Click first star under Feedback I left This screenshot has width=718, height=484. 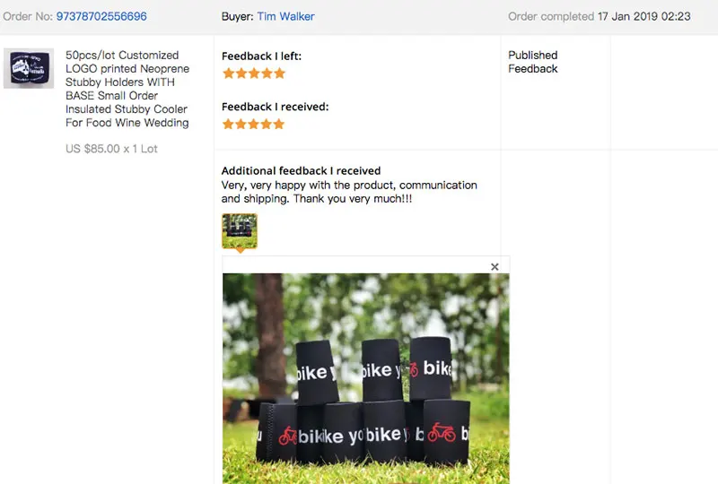pyautogui.click(x=229, y=73)
